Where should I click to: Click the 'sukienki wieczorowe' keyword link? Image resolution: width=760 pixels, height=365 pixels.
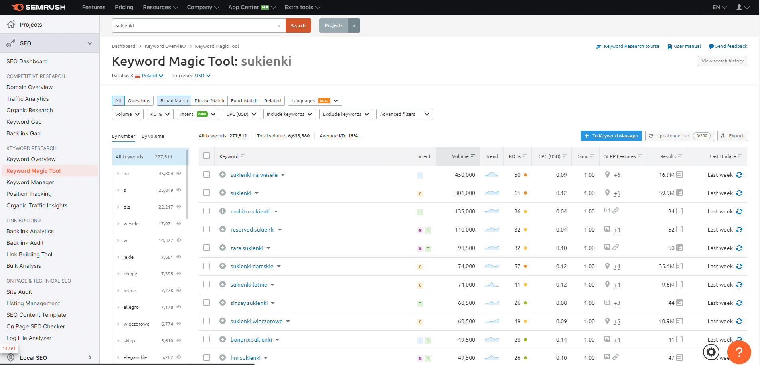[257, 321]
